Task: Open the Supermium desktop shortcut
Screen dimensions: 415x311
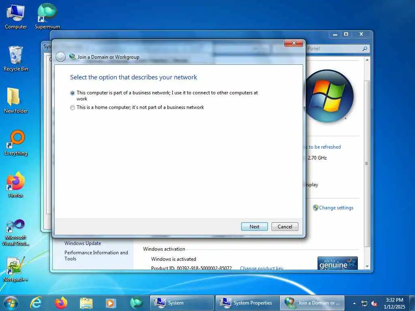Action: 47,16
